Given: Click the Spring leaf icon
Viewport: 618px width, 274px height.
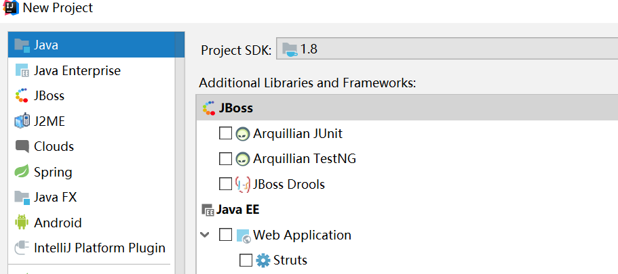Looking at the screenshot, I should tap(22, 172).
